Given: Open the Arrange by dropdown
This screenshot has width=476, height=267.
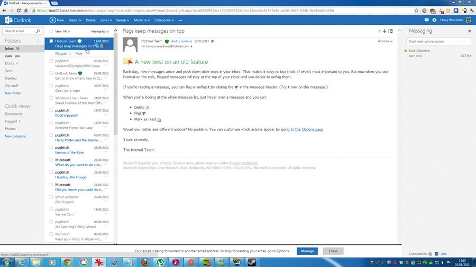Looking at the screenshot, I should (99, 31).
